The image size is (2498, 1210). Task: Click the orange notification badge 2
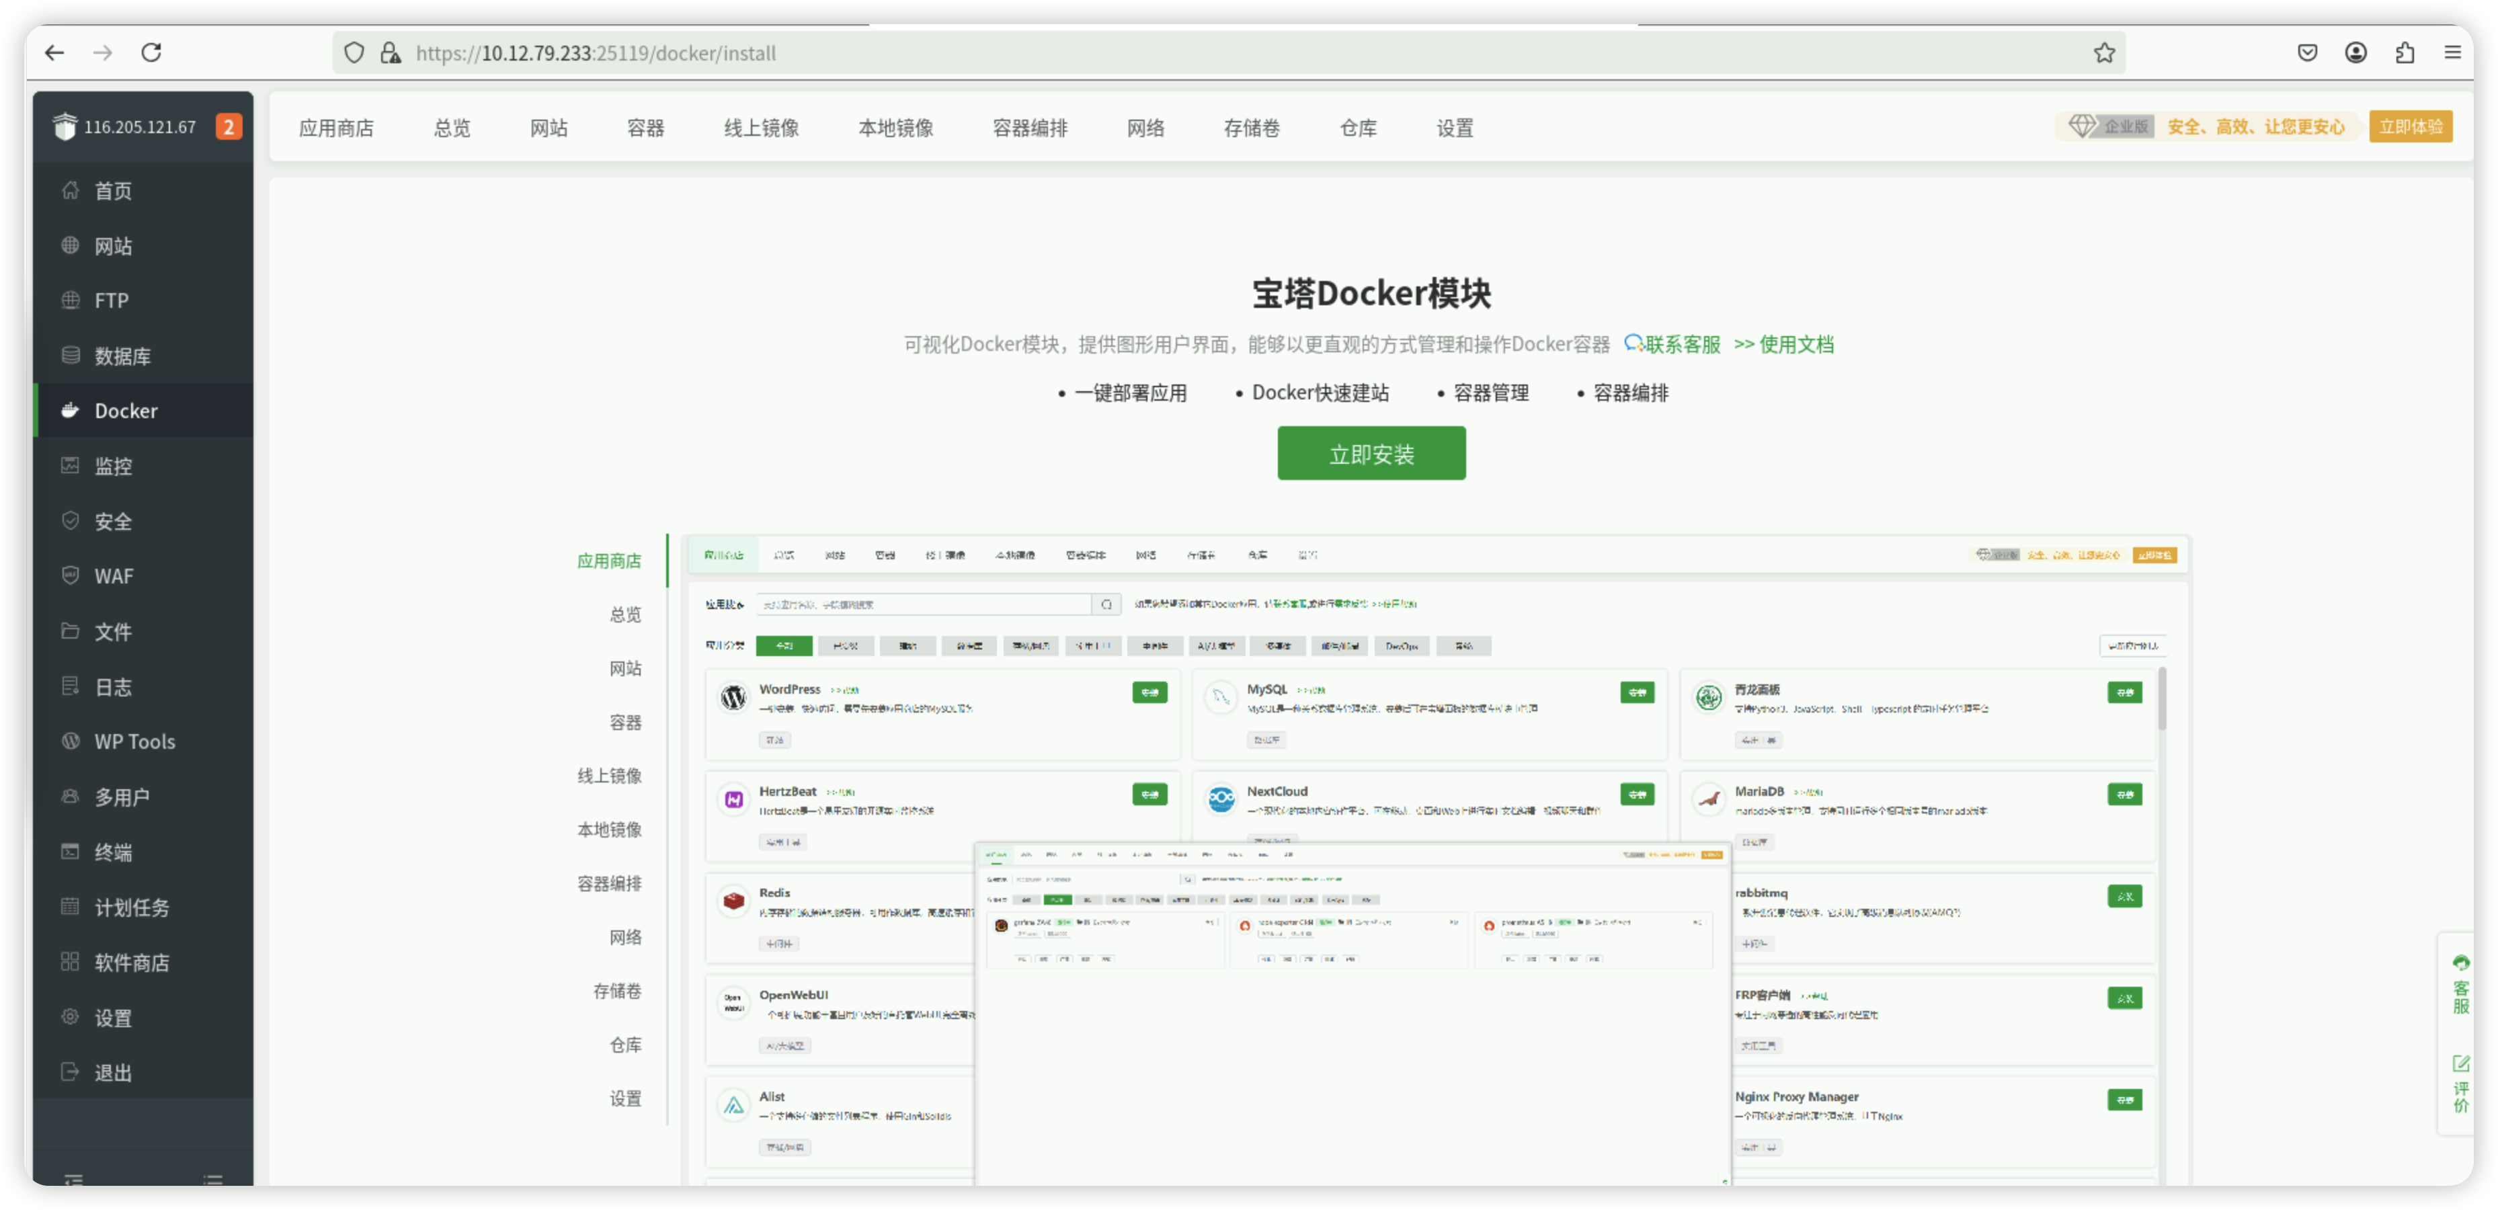[x=228, y=127]
